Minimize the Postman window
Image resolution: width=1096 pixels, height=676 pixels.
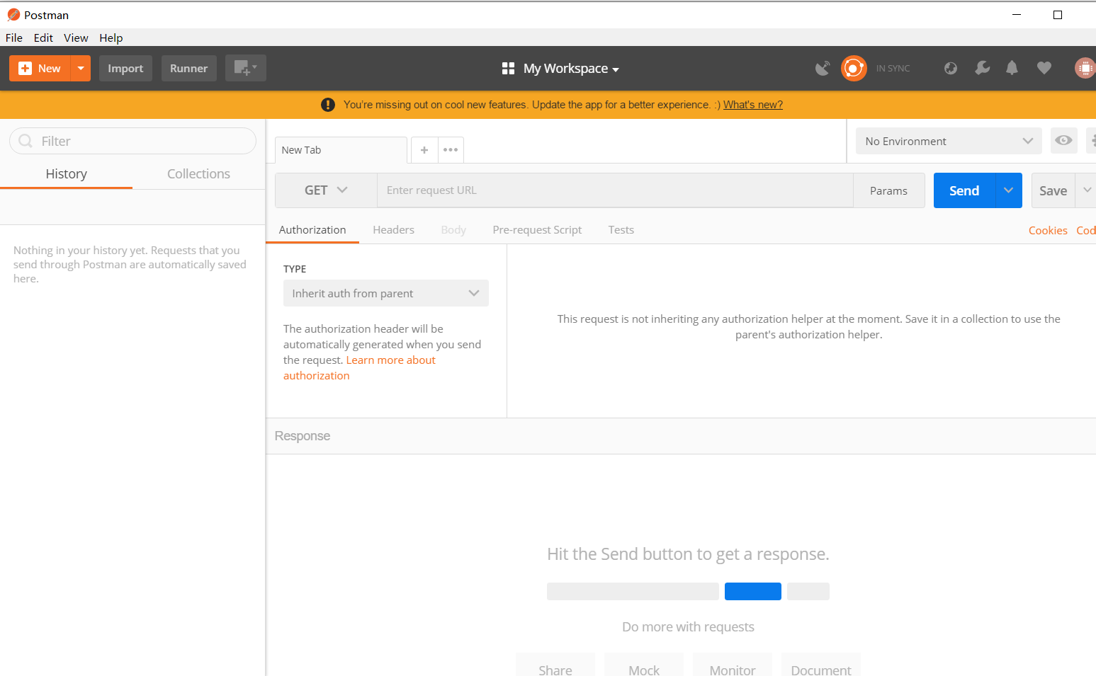[x=1017, y=14]
